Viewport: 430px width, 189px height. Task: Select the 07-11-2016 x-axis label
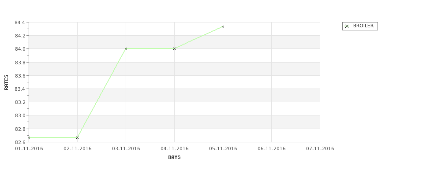(320, 148)
